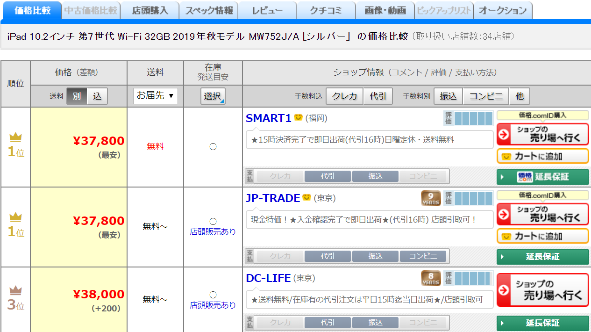The width and height of the screenshot is (591, 332).
Task: View JP-TRADE rating bars
Action: point(473,198)
